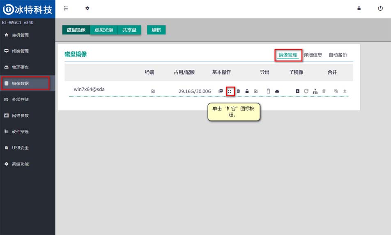
Task: Click the 扩容 expand-capacity icon for win7x64@sda
Action: [230, 91]
